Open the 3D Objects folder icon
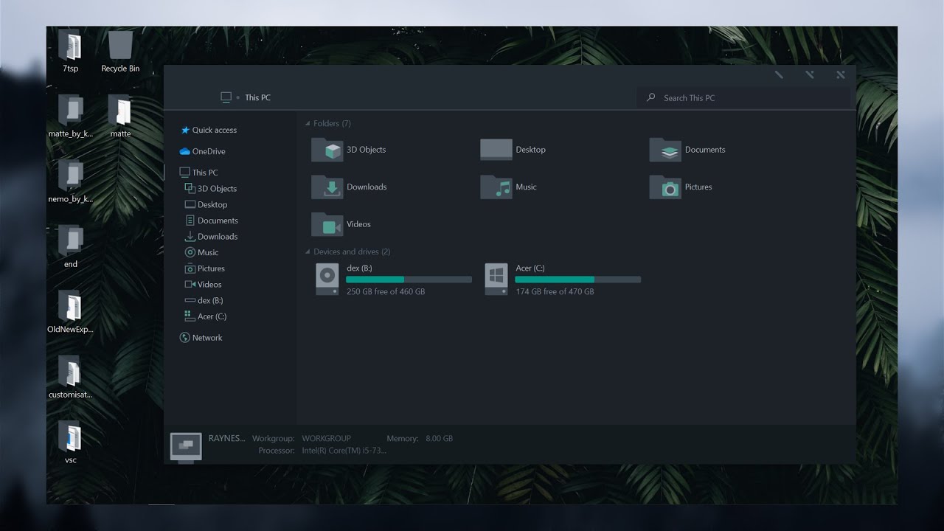 (327, 150)
